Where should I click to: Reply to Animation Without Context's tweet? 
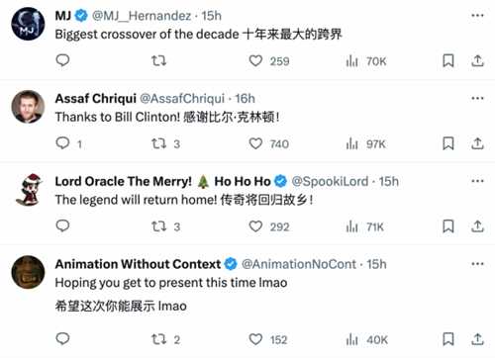62,339
